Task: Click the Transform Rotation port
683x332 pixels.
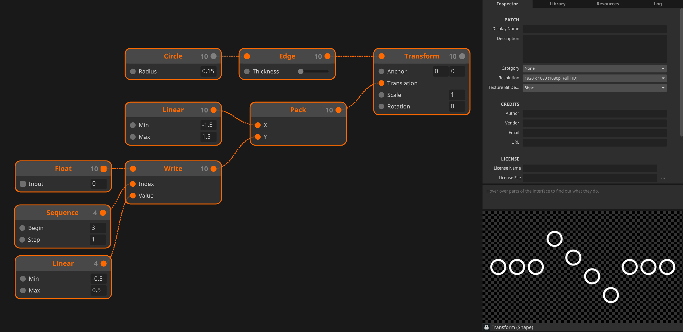Action: 381,106
